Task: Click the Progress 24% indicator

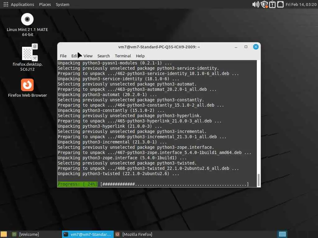Action: click(x=77, y=184)
